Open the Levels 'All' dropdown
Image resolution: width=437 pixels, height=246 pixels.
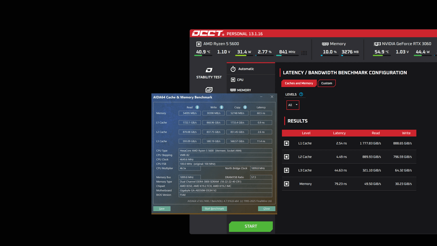pyautogui.click(x=293, y=105)
